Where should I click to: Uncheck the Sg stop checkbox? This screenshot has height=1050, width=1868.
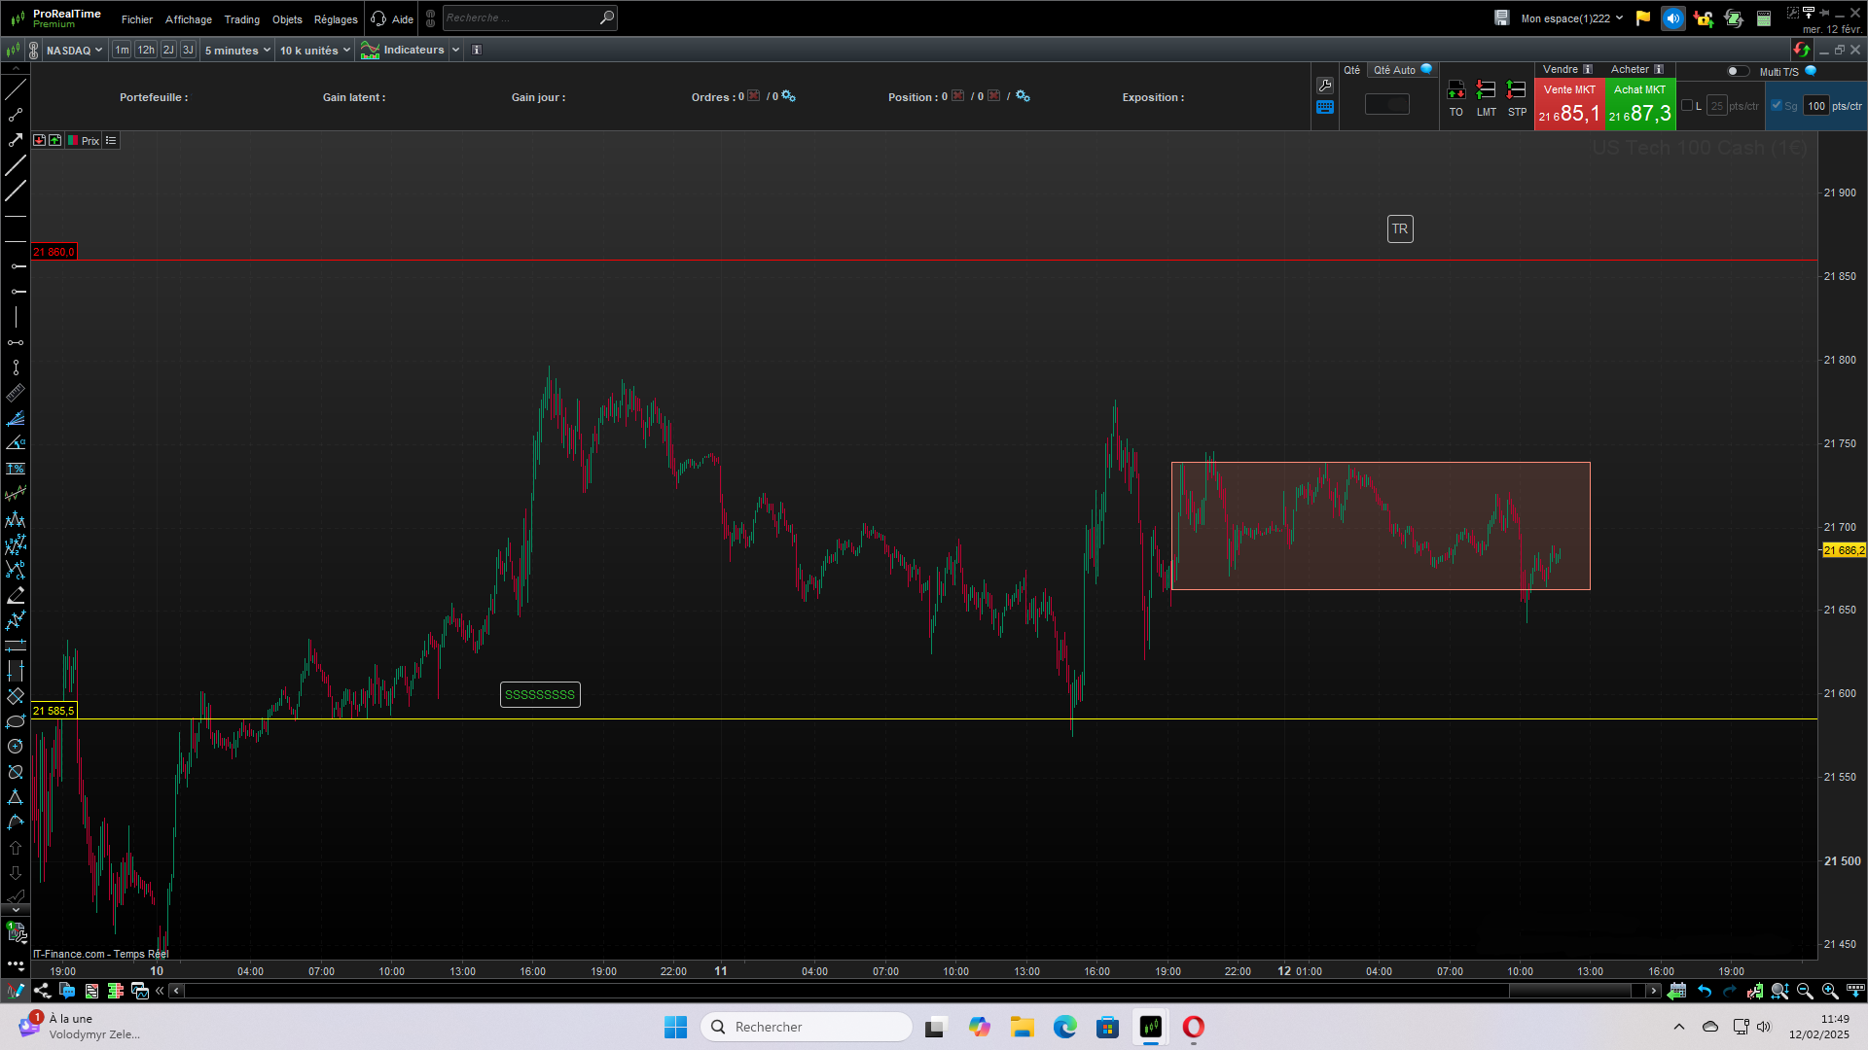1777,105
